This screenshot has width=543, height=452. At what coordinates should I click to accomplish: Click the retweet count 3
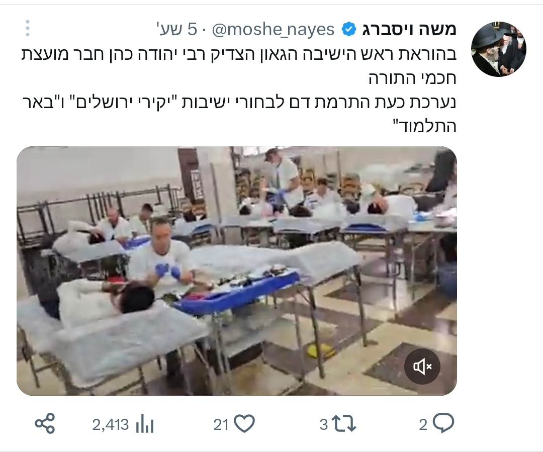(324, 425)
